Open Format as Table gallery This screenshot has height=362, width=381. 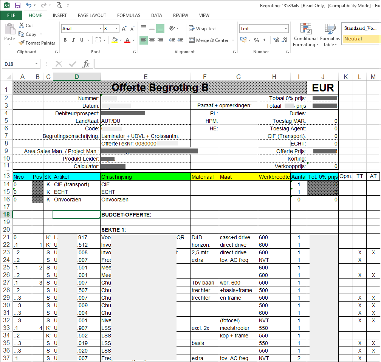tap(330, 35)
